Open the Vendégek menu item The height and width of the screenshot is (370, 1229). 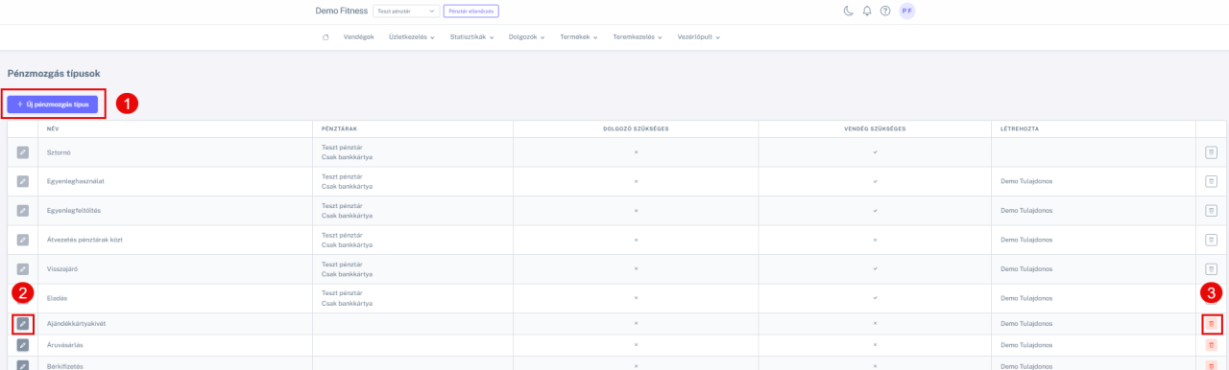(x=359, y=36)
